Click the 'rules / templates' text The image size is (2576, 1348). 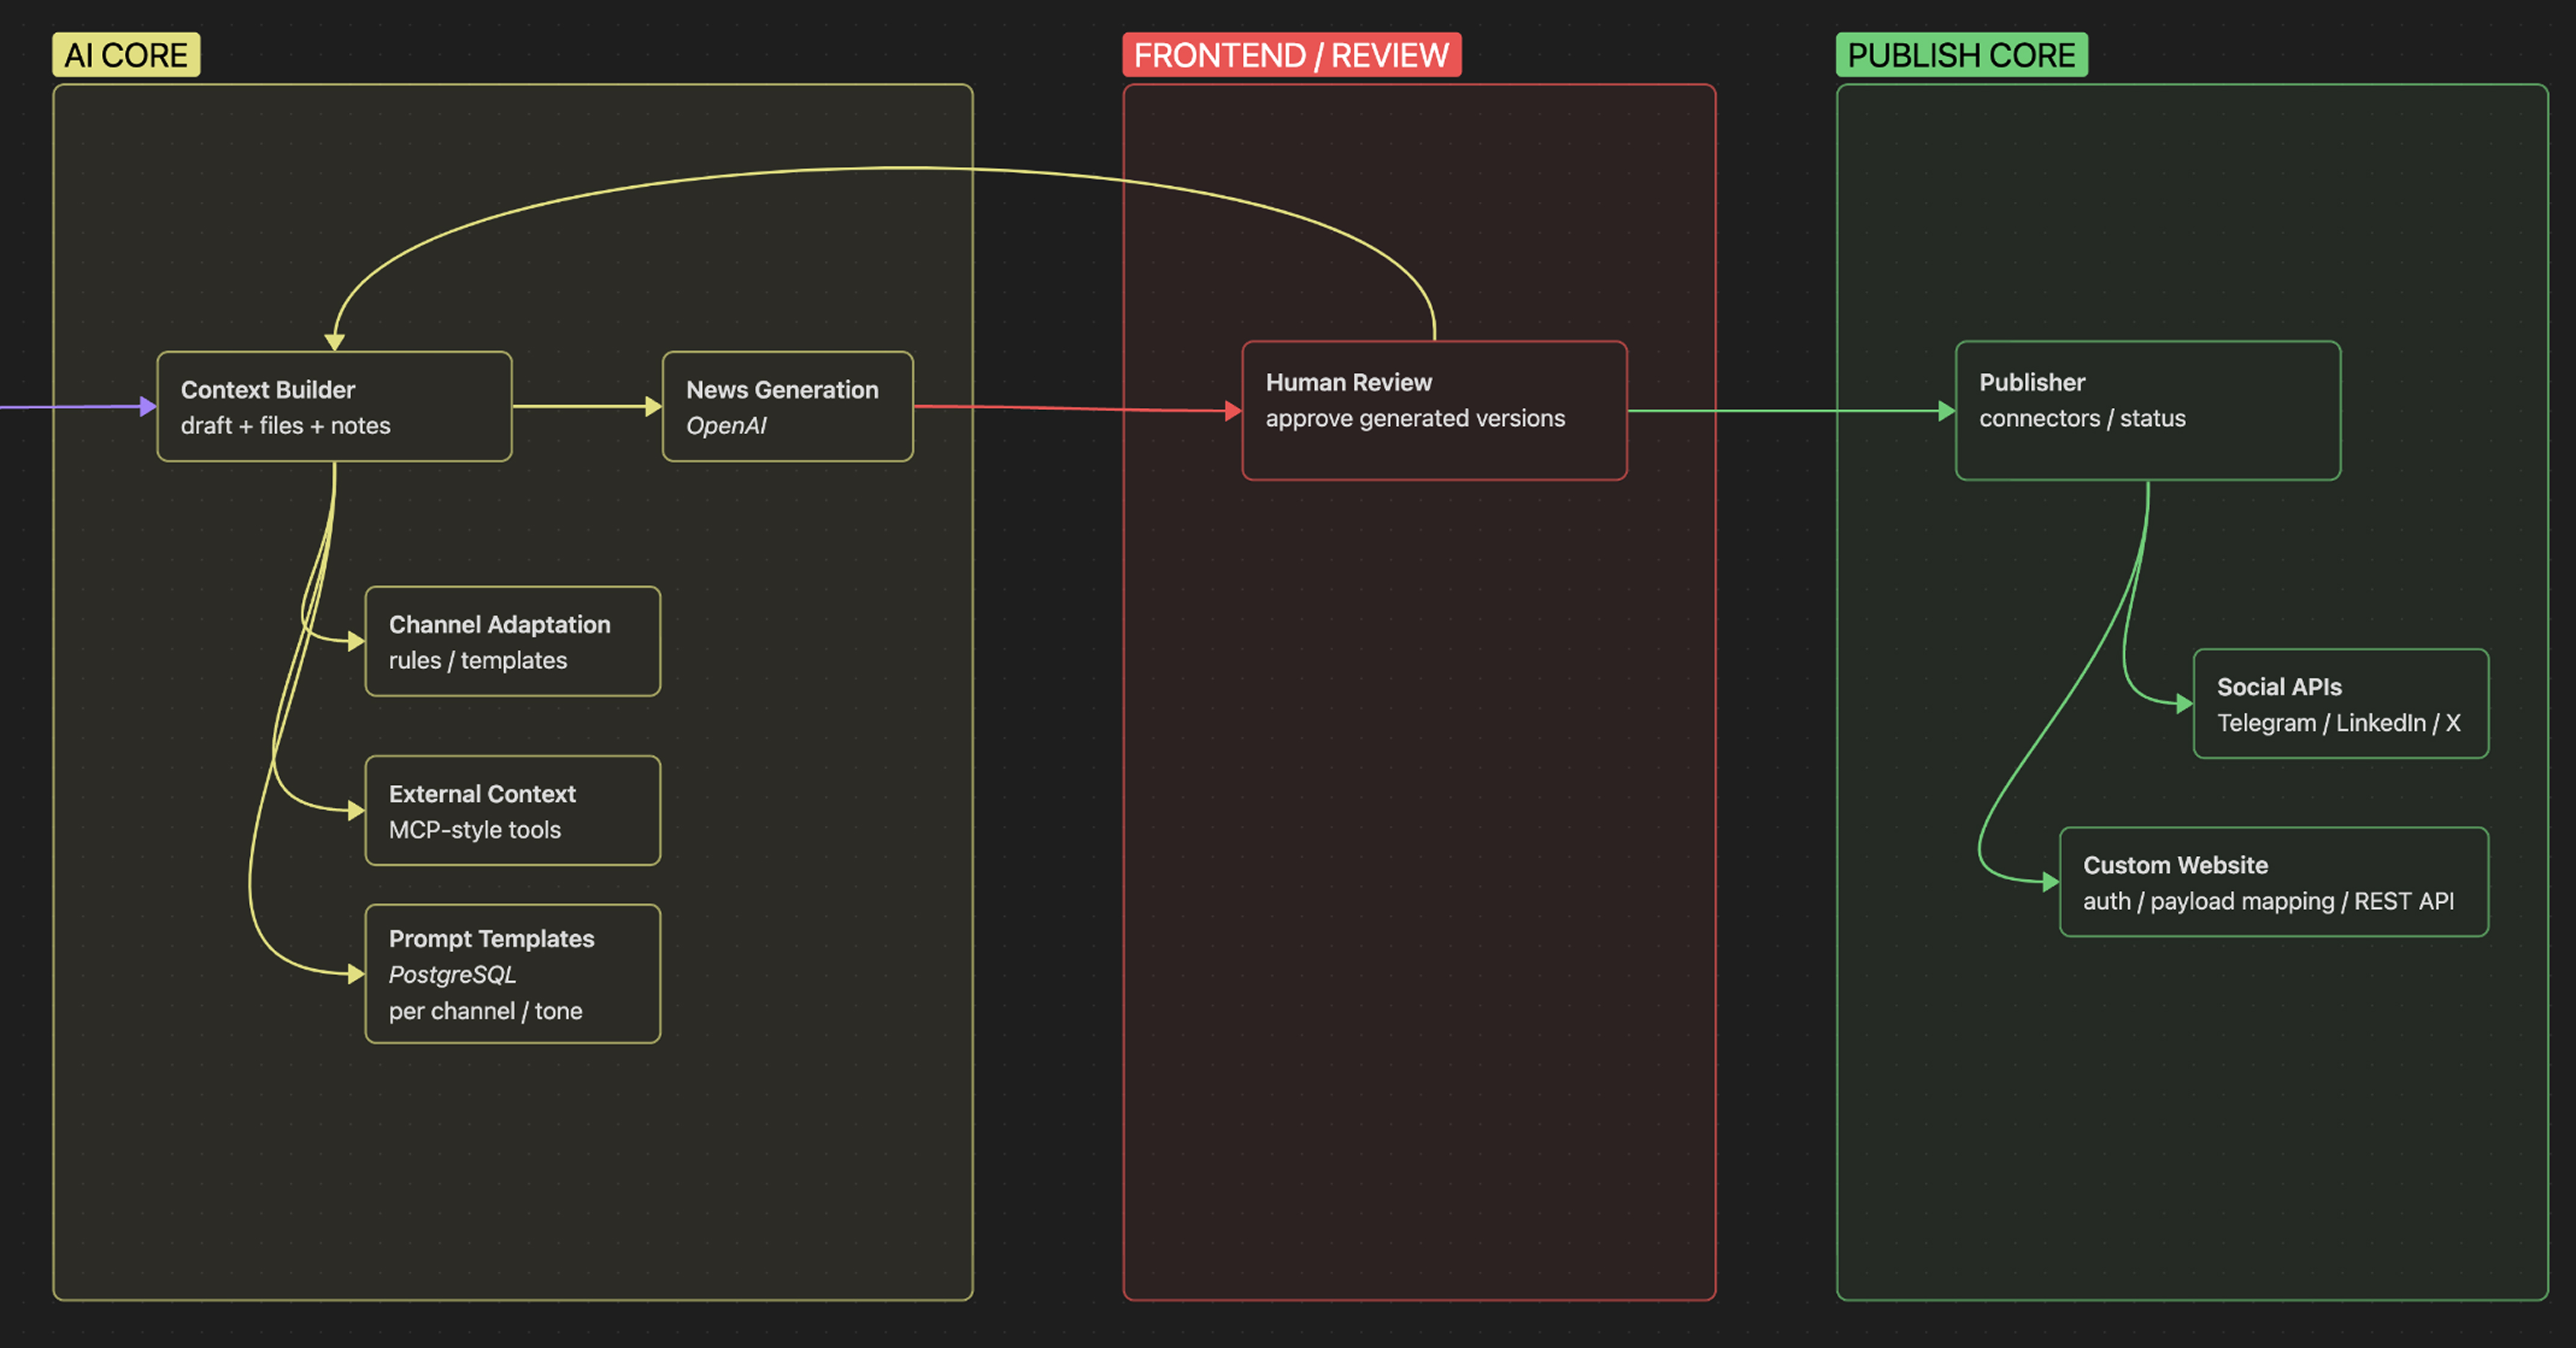click(477, 660)
